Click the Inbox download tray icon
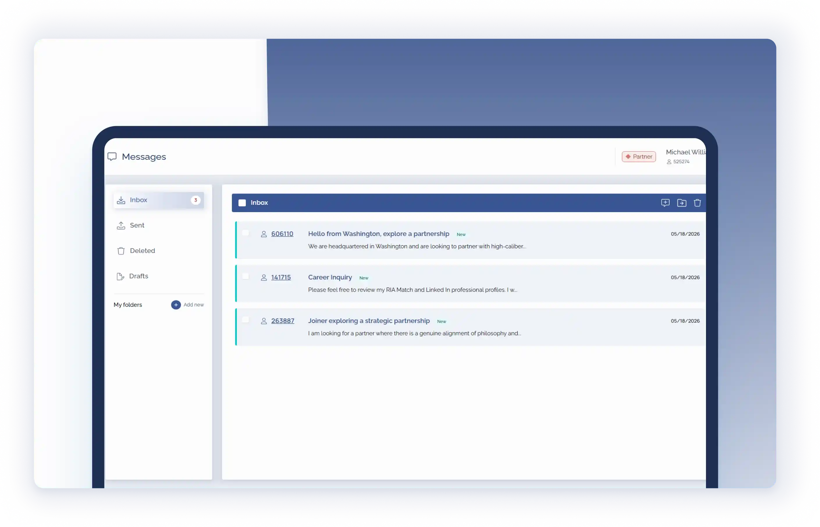The height and width of the screenshot is (527, 820). tap(121, 200)
